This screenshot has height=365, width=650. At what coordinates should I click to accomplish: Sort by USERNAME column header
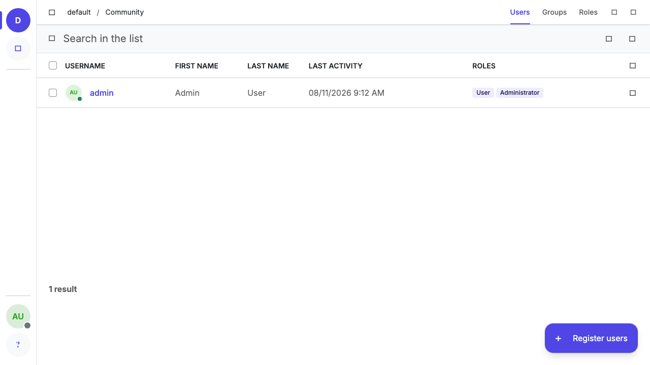pyautogui.click(x=85, y=66)
